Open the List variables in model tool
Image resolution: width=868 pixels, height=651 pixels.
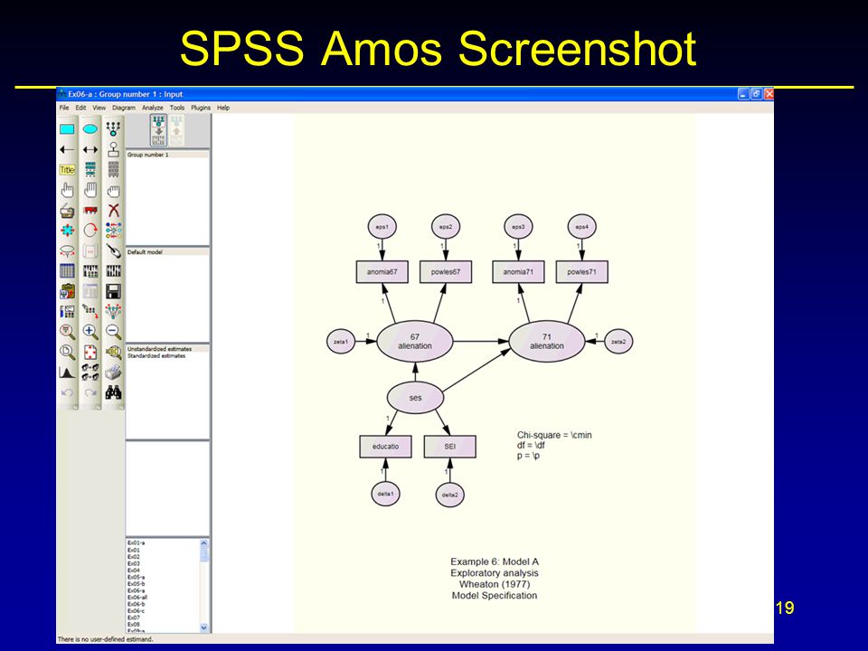pyautogui.click(x=90, y=170)
